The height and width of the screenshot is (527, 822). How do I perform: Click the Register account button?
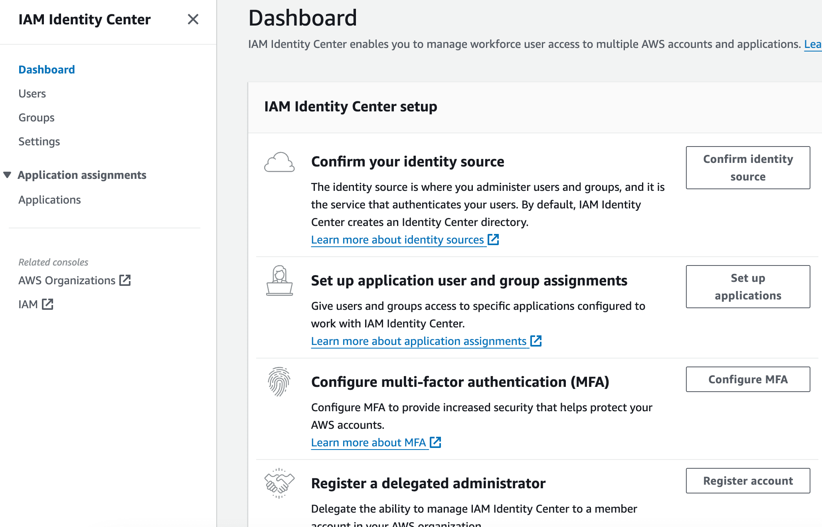(x=748, y=481)
